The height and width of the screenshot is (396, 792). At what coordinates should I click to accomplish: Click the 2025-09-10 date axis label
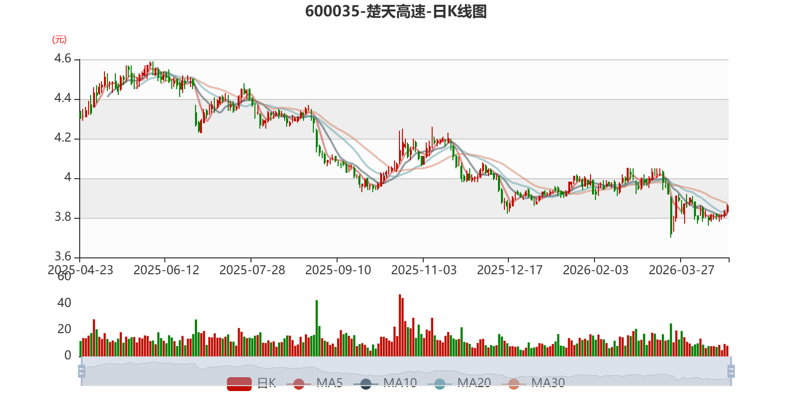coord(338,270)
